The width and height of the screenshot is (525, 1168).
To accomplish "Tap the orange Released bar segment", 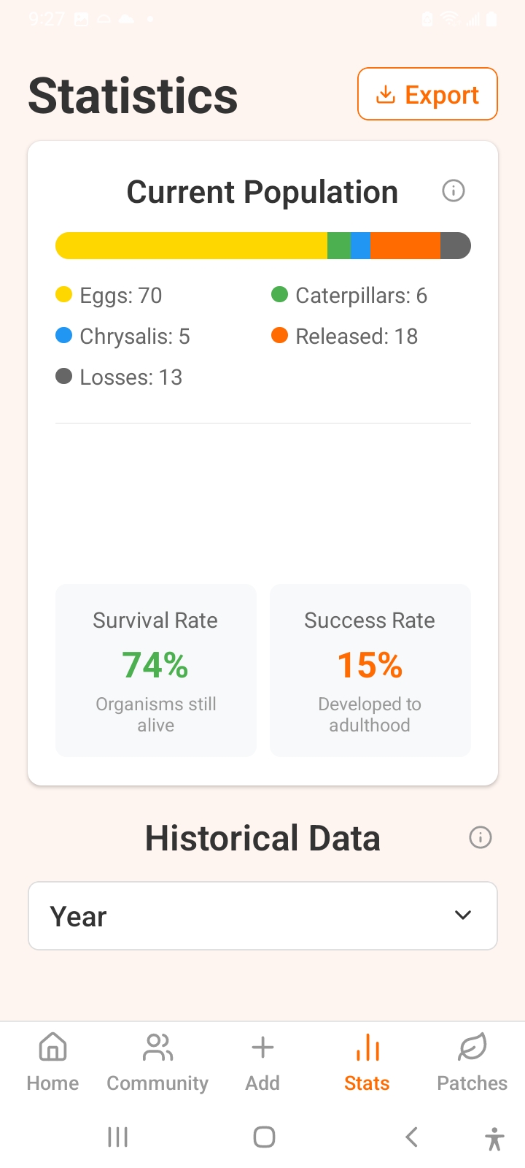I will (405, 246).
